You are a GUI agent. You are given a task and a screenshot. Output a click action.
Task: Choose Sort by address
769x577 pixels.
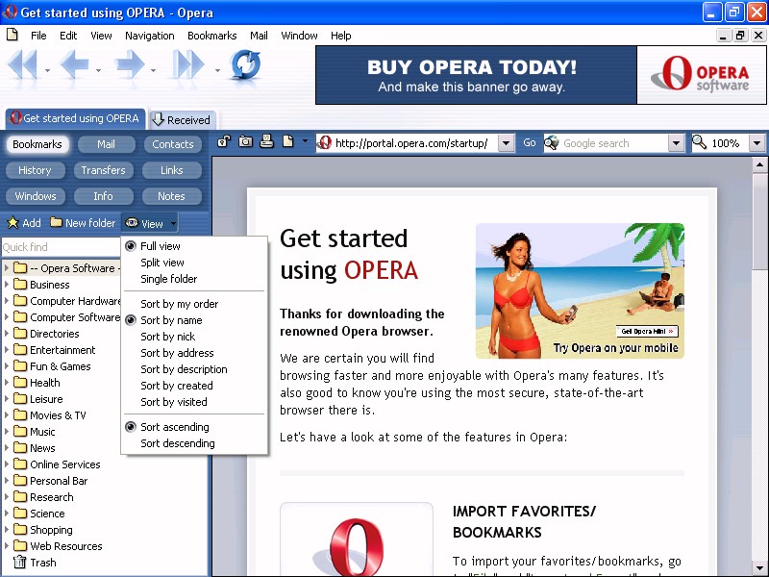[x=195, y=353]
